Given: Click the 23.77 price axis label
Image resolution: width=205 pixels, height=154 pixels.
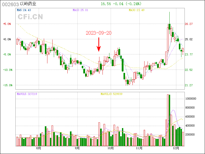Looking at the screenshot, I should [x=189, y=54].
